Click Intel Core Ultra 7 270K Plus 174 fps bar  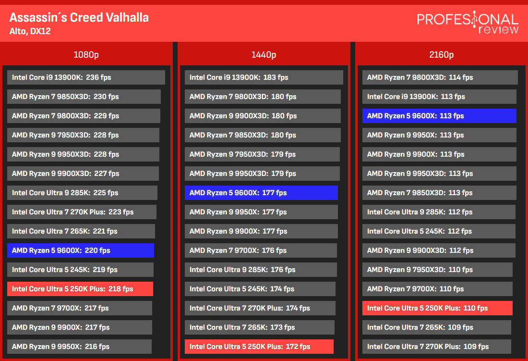(260, 308)
